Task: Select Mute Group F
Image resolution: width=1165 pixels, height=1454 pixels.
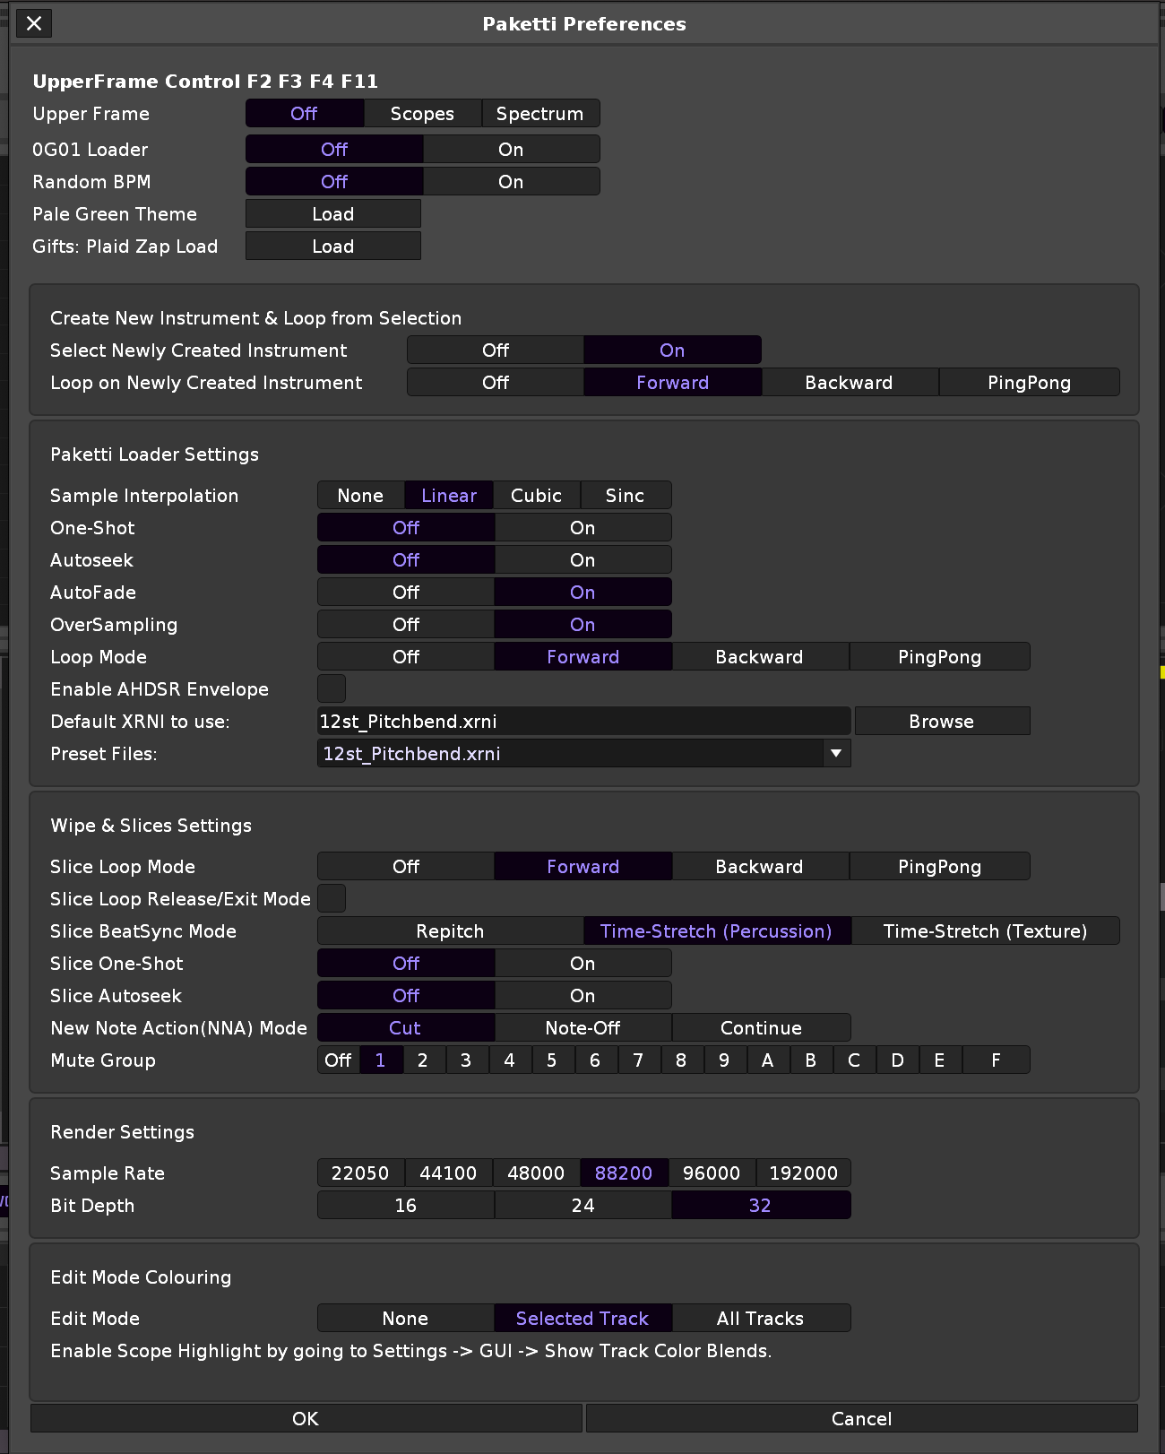Action: pos(996,1060)
